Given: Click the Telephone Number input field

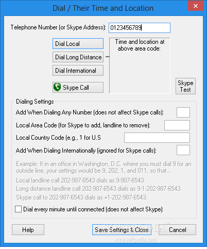Looking at the screenshot, I should 140,28.
